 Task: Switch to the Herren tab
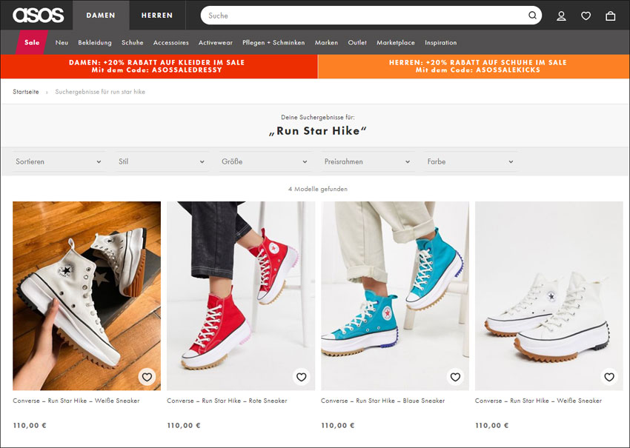tap(157, 16)
